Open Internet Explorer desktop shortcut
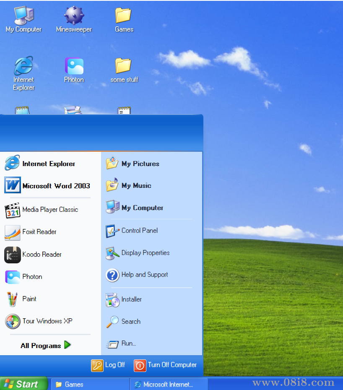Screen dimensions: 343x390 [23, 66]
